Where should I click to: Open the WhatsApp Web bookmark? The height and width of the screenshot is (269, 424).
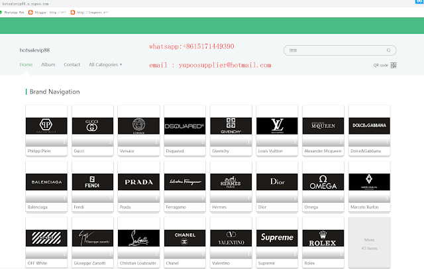point(12,13)
